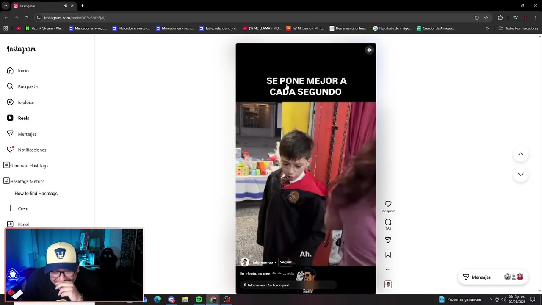Open the Windows notification center icon

pos(533,299)
